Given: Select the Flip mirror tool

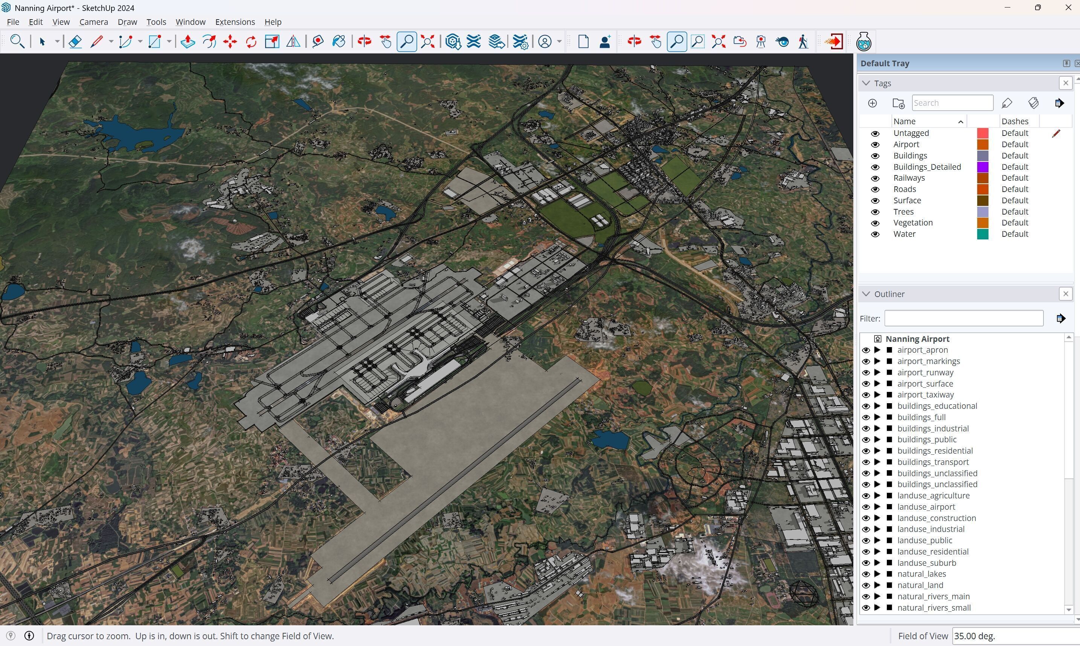Looking at the screenshot, I should tap(293, 41).
